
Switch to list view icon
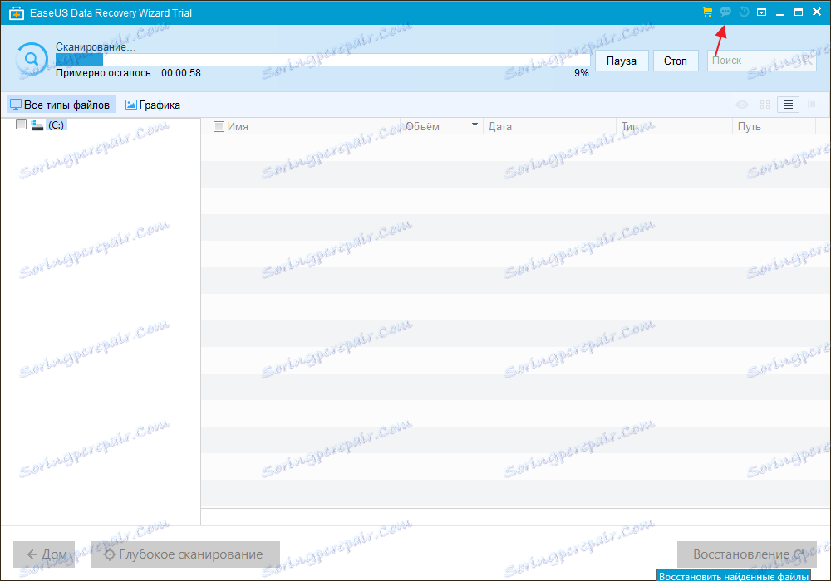(x=788, y=105)
